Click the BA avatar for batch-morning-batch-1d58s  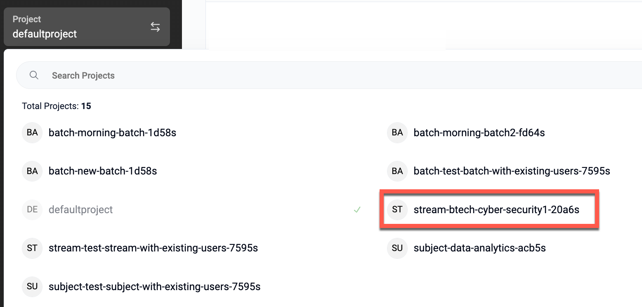coord(32,133)
